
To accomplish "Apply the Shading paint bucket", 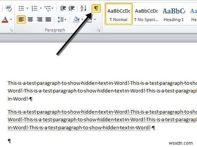I will [76, 20].
